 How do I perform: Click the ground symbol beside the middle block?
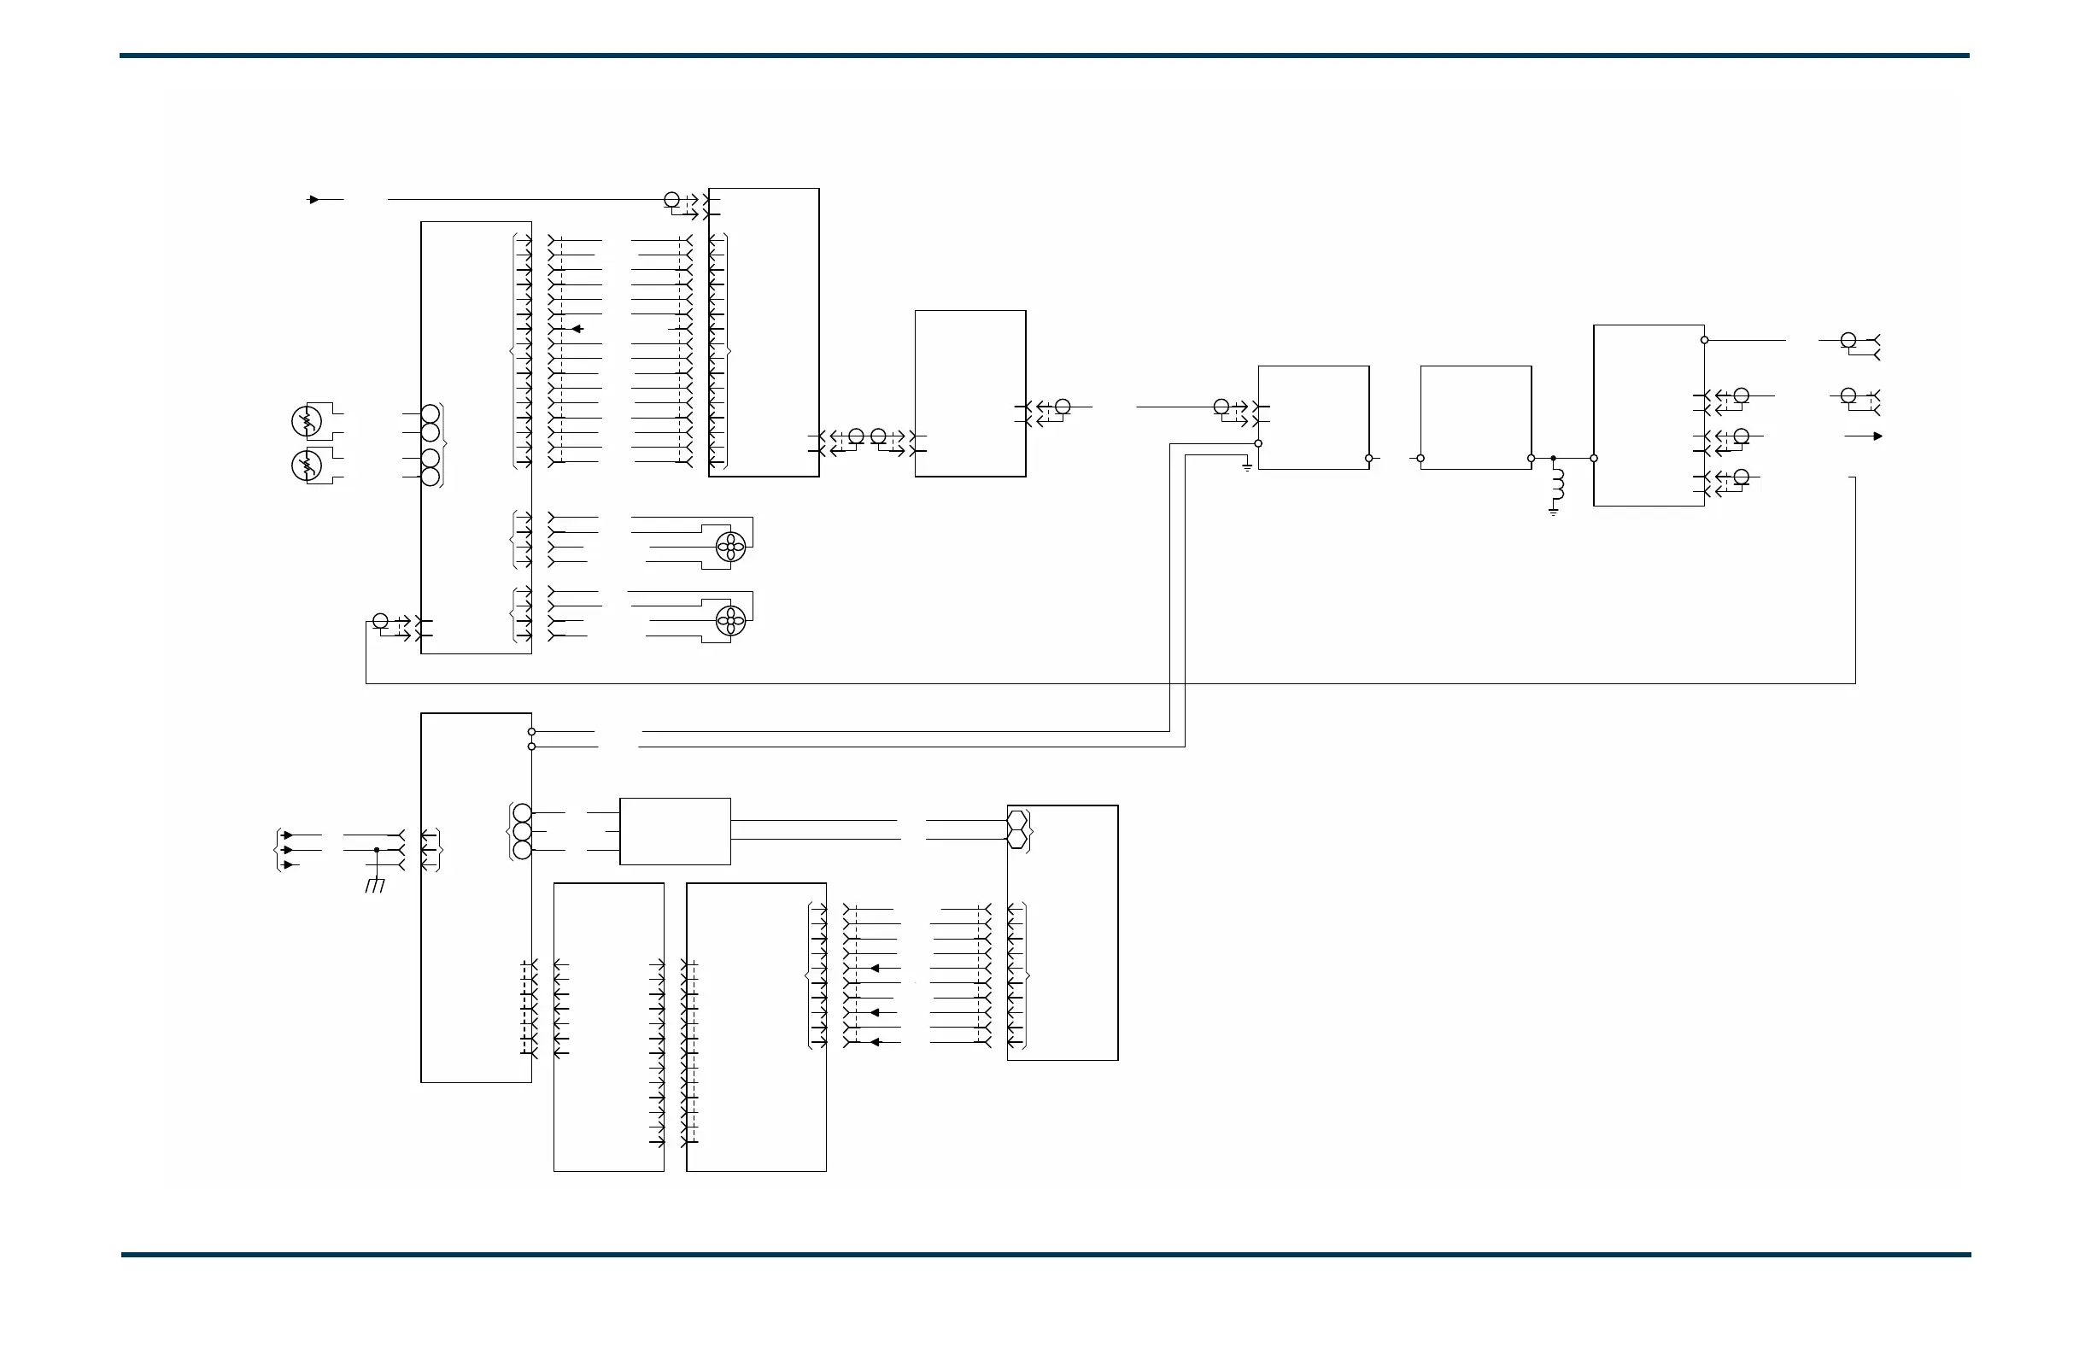[1247, 466]
